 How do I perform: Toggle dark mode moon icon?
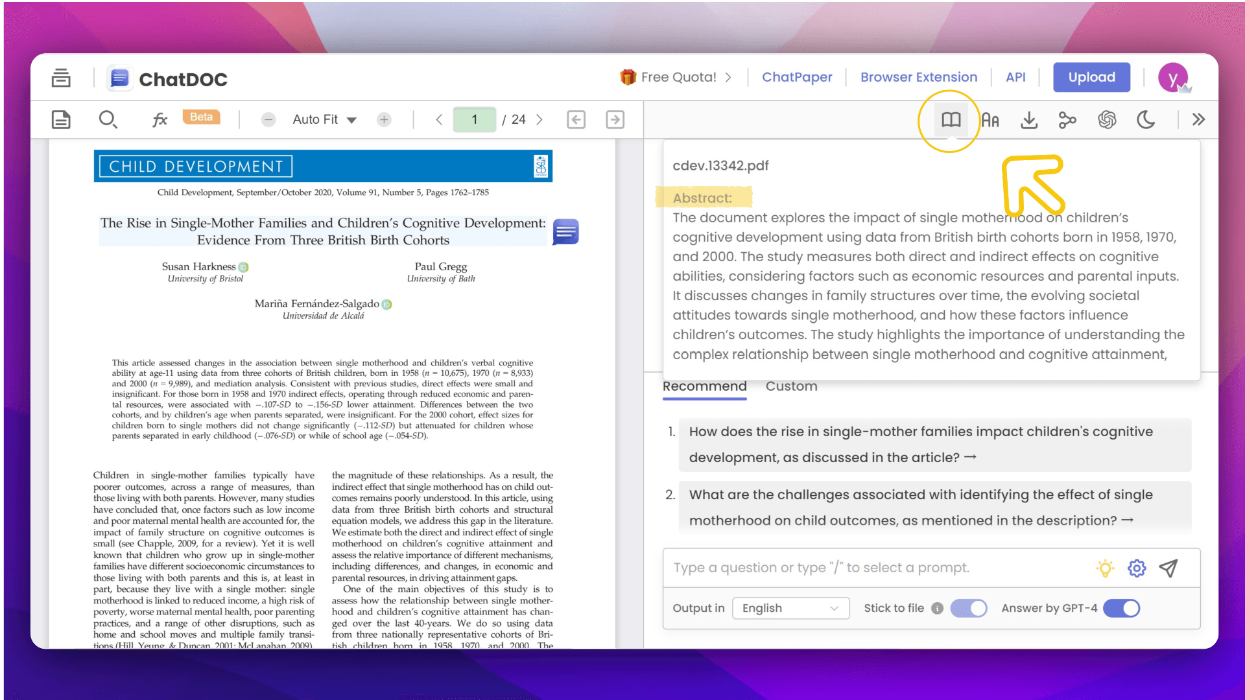(1146, 120)
